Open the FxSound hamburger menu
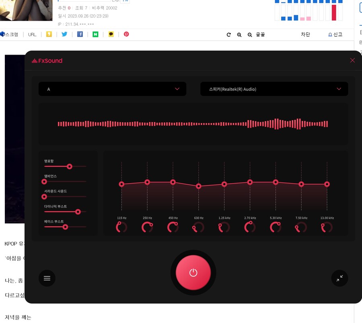 click(47, 278)
